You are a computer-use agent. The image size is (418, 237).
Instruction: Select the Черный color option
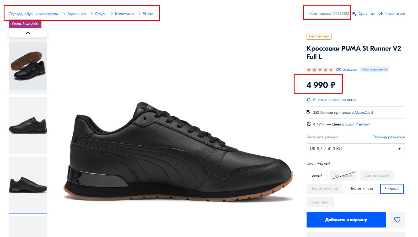392,189
